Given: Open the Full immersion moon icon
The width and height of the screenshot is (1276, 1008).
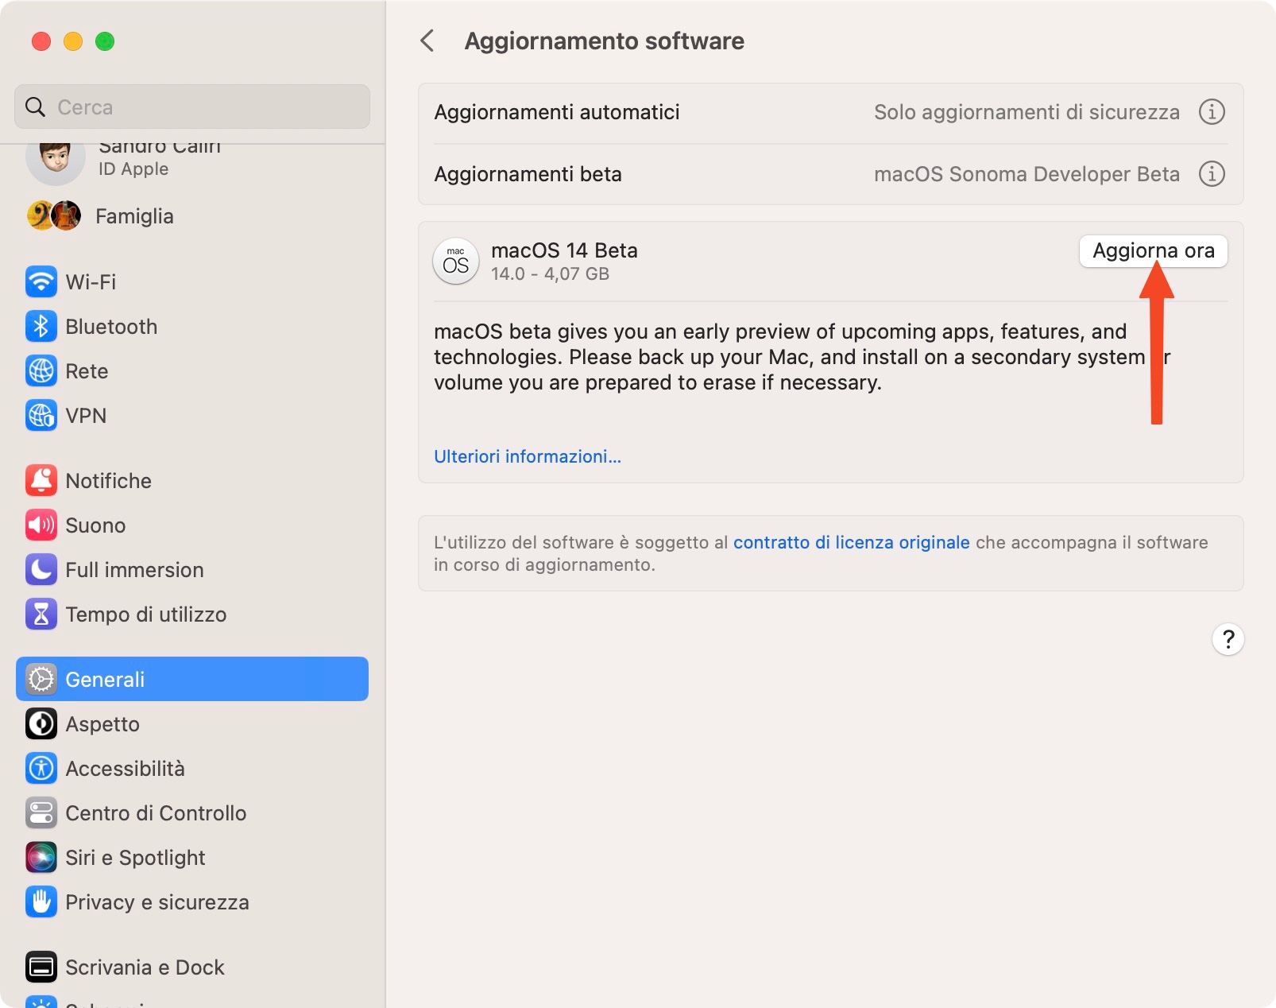Looking at the screenshot, I should pos(41,569).
